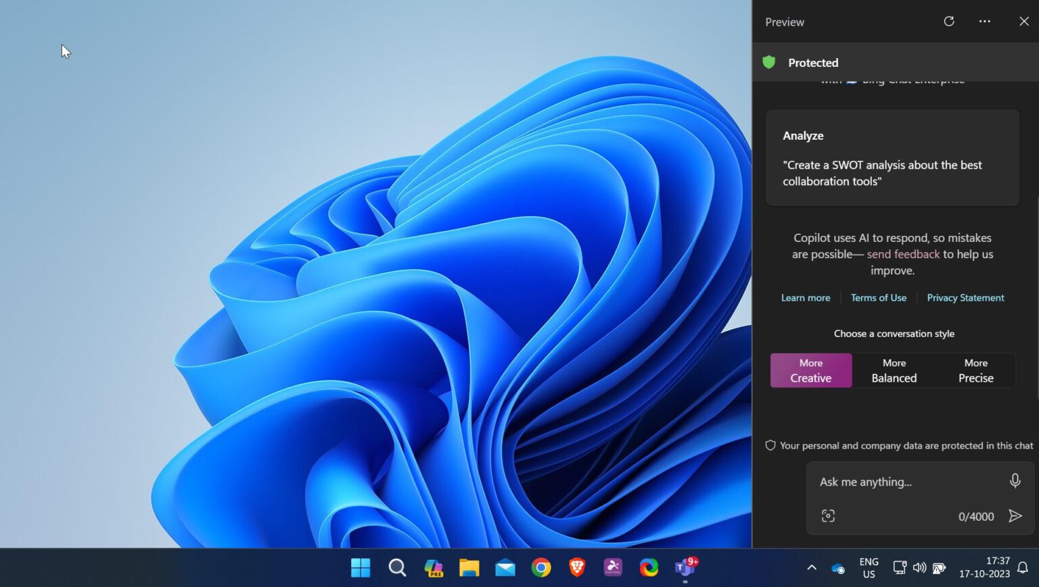
Task: Select the SWOT analysis suggestion card
Action: click(892, 157)
